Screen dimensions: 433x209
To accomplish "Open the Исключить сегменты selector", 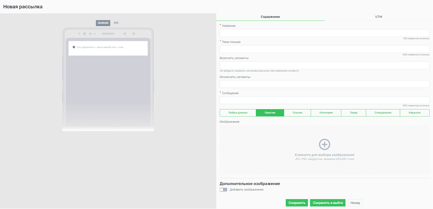I will pyautogui.click(x=324, y=84).
